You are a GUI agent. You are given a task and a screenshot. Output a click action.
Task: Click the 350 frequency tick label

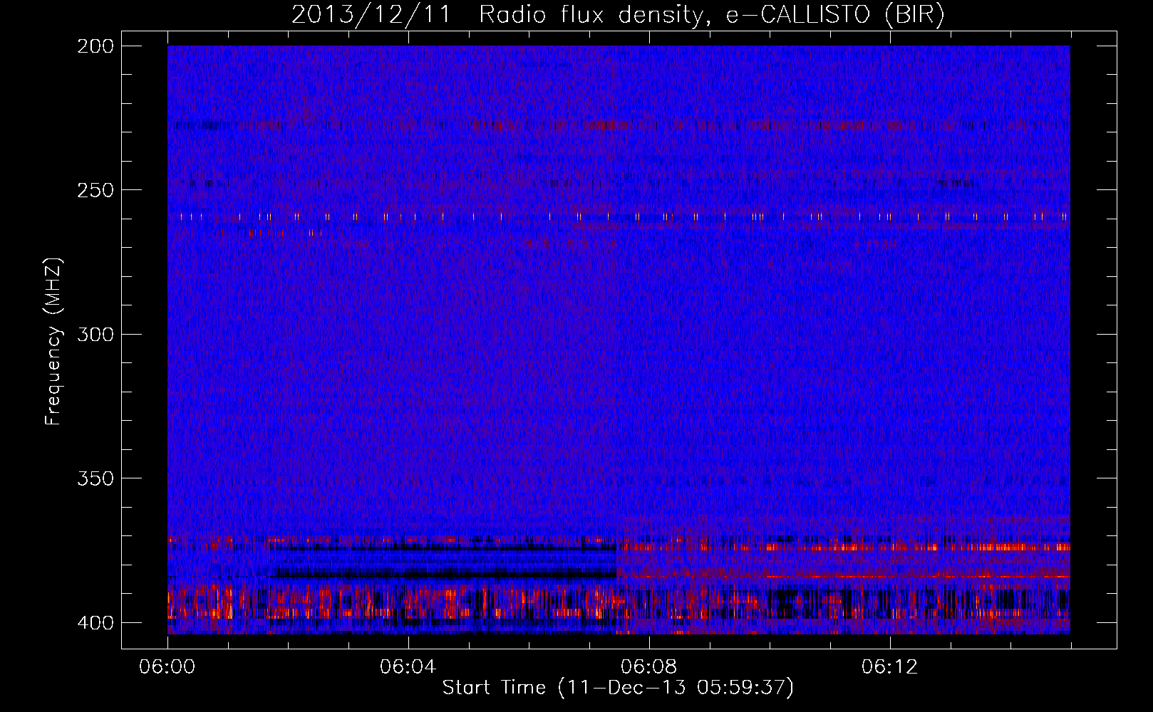[x=95, y=478]
